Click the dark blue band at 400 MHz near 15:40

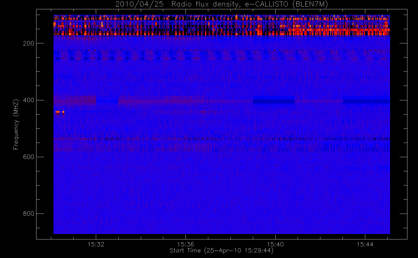tap(274, 101)
